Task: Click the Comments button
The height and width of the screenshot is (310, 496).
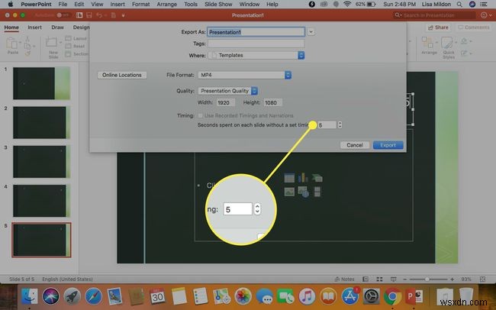Action: 474,27
